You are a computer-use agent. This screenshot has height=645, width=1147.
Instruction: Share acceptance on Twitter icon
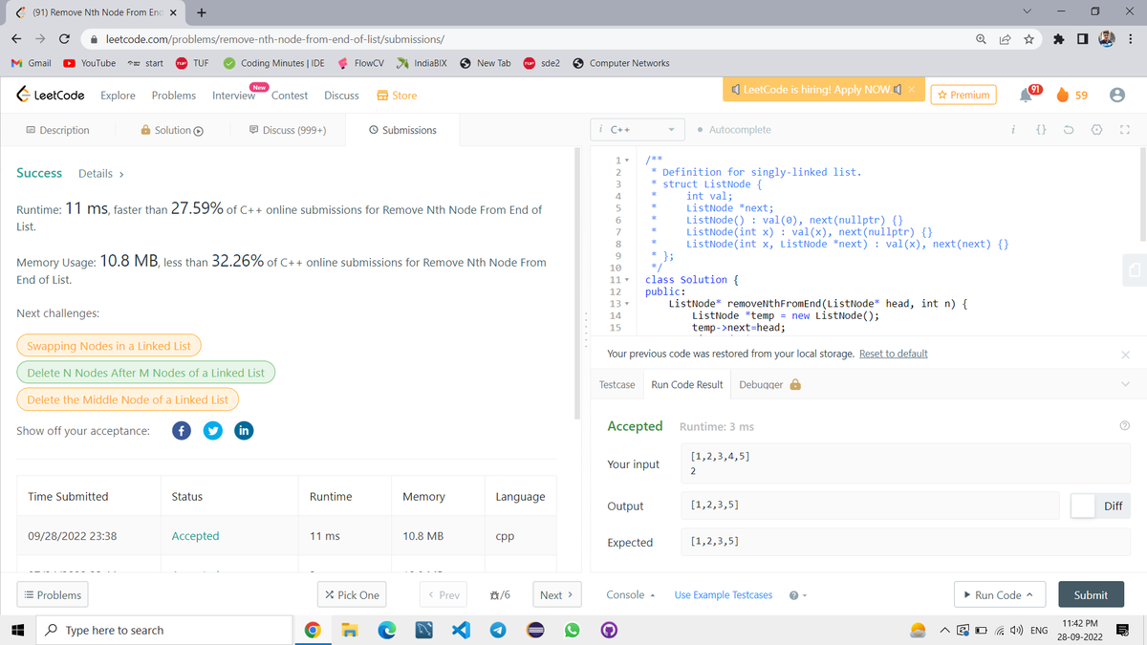(212, 430)
